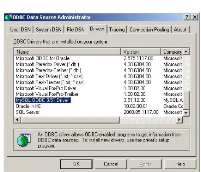Screen dimensions: 201x172
Task: Select the File DSN tab
Action: pyautogui.click(x=76, y=30)
